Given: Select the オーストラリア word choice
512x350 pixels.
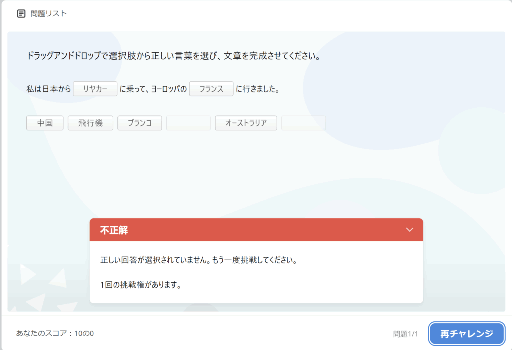Looking at the screenshot, I should pos(246,123).
